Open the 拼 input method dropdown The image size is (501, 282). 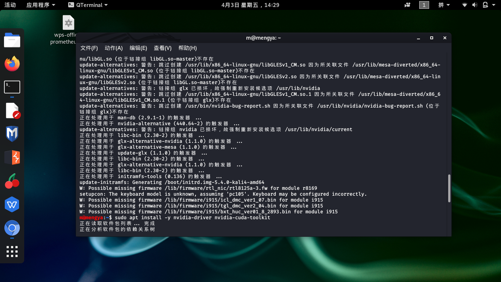pos(444,5)
